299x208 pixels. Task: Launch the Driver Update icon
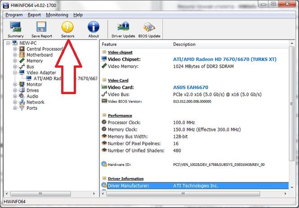click(123, 26)
